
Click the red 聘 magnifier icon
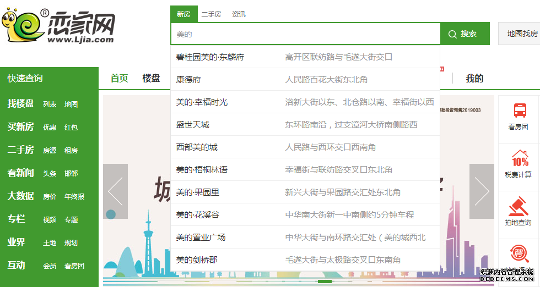(519, 253)
